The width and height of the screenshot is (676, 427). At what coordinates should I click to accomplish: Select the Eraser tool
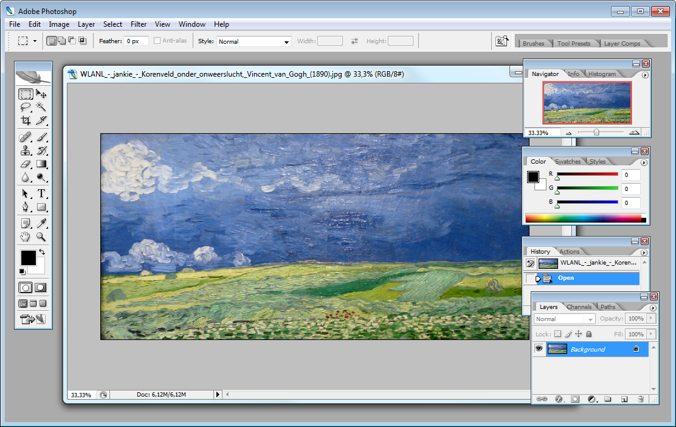[x=26, y=164]
